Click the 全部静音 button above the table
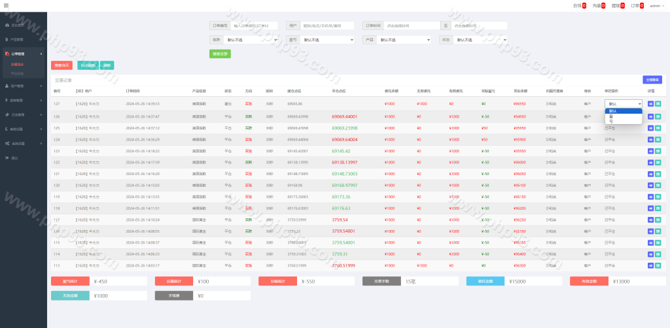Screen dimensions: 670x328 click(x=652, y=80)
